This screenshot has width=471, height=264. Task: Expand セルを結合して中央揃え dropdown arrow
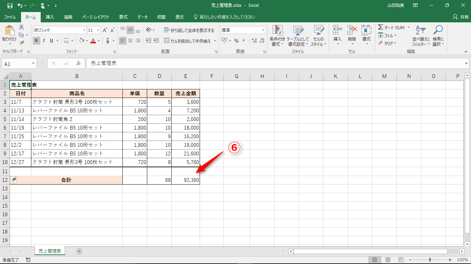pyautogui.click(x=215, y=41)
